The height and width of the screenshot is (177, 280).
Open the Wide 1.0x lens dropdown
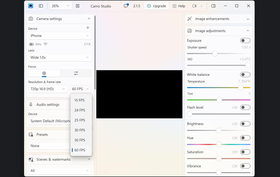pyautogui.click(x=60, y=57)
